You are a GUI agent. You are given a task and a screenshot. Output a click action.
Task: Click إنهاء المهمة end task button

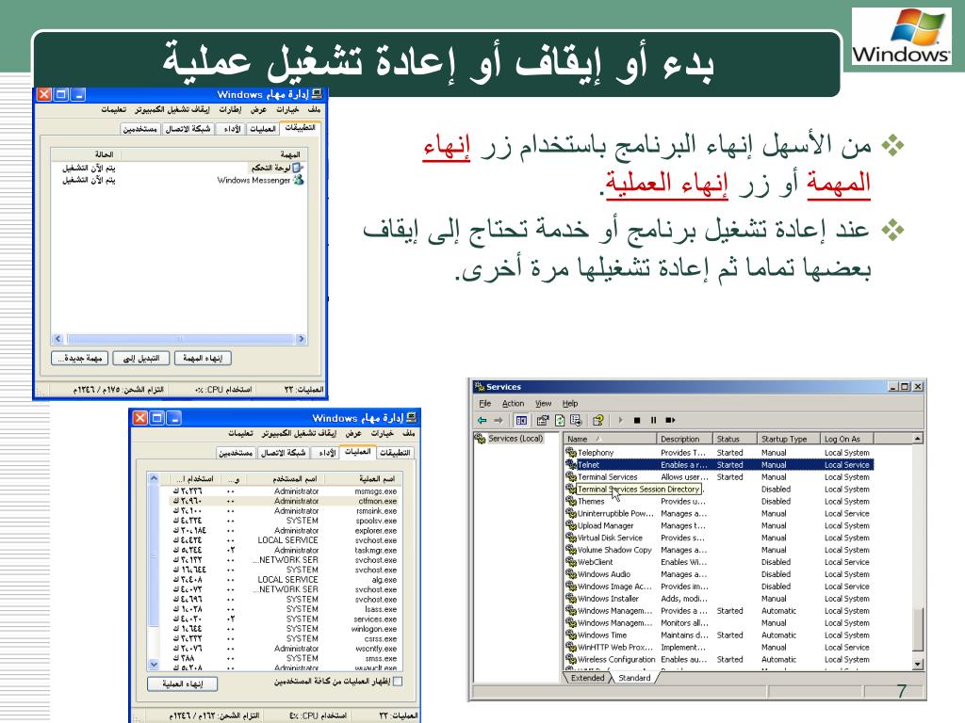[x=203, y=359]
